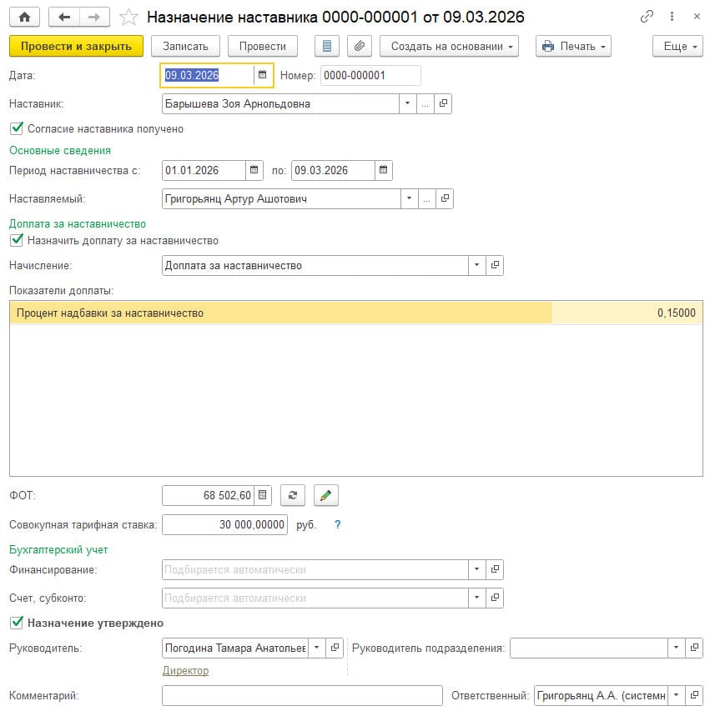Open the Директор position link
This screenshot has height=711, width=715.
(185, 670)
